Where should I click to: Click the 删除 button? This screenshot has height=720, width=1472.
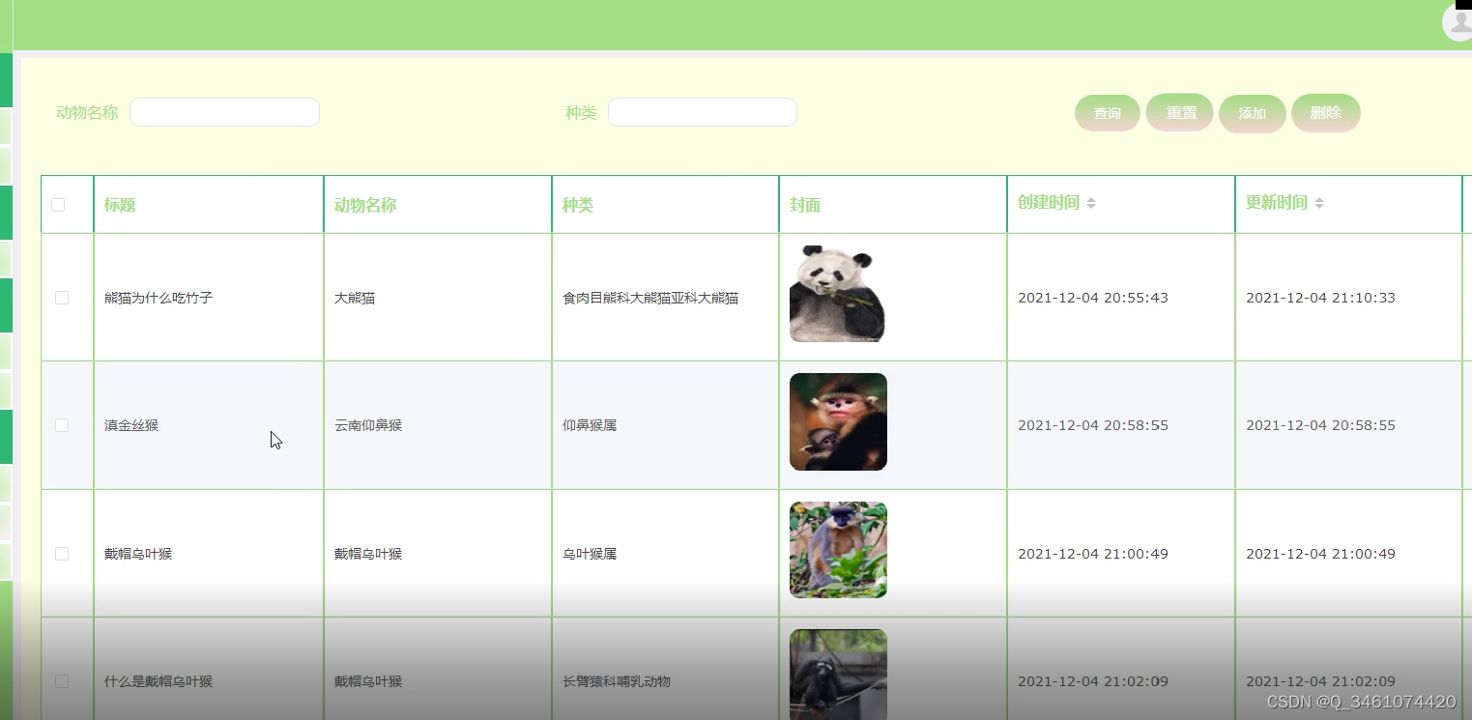(x=1326, y=113)
